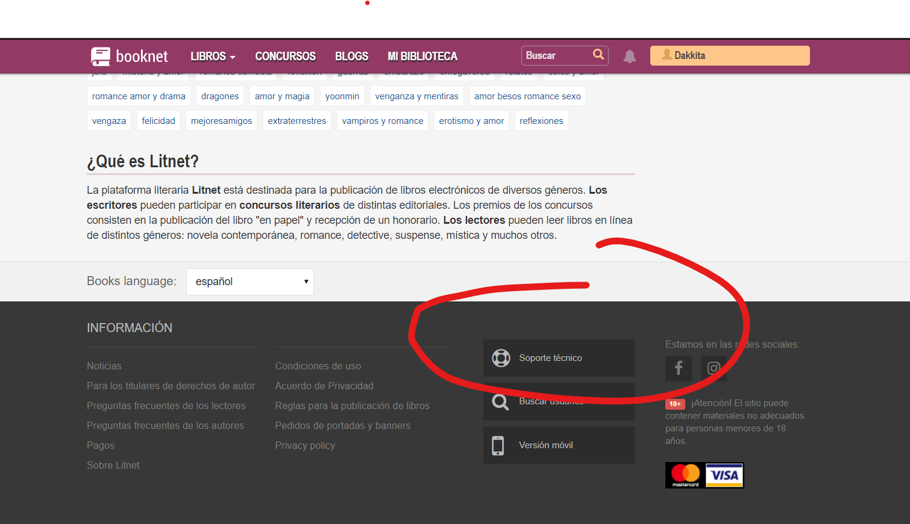
Task: Open 'Preguntas frecuentes de los lectores'
Action: click(x=166, y=405)
